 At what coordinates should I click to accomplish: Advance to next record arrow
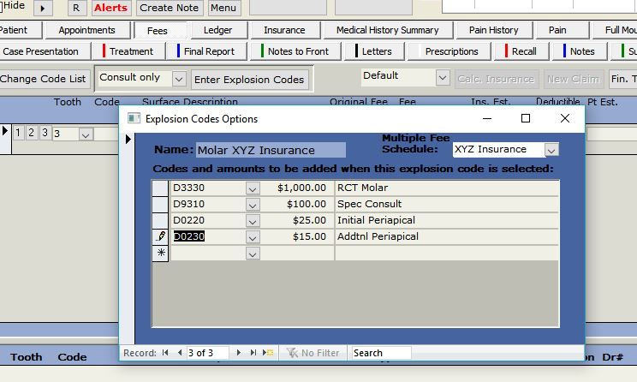[240, 353]
